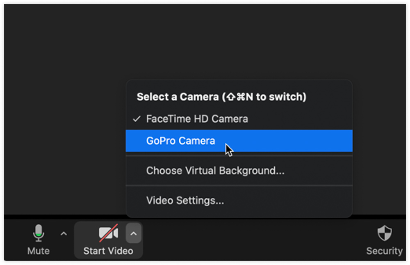This screenshot has height=265, width=410.
Task: Click the video camera icon above Start Video
Action: [107, 232]
